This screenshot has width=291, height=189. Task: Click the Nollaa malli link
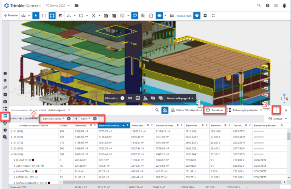(184, 16)
